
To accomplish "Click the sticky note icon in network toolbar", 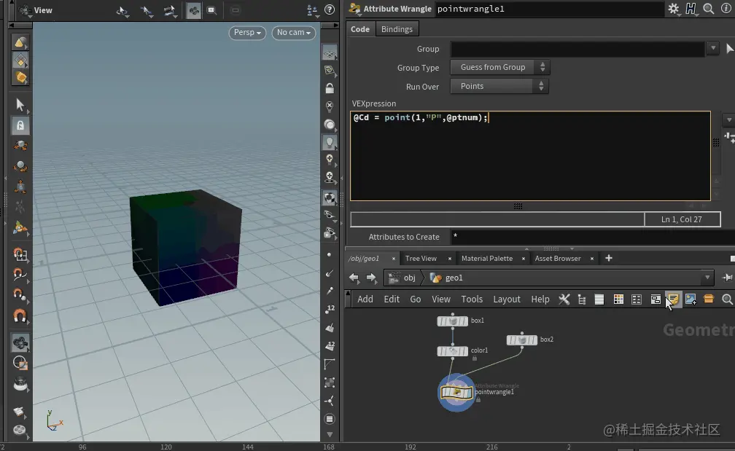I will click(x=673, y=299).
